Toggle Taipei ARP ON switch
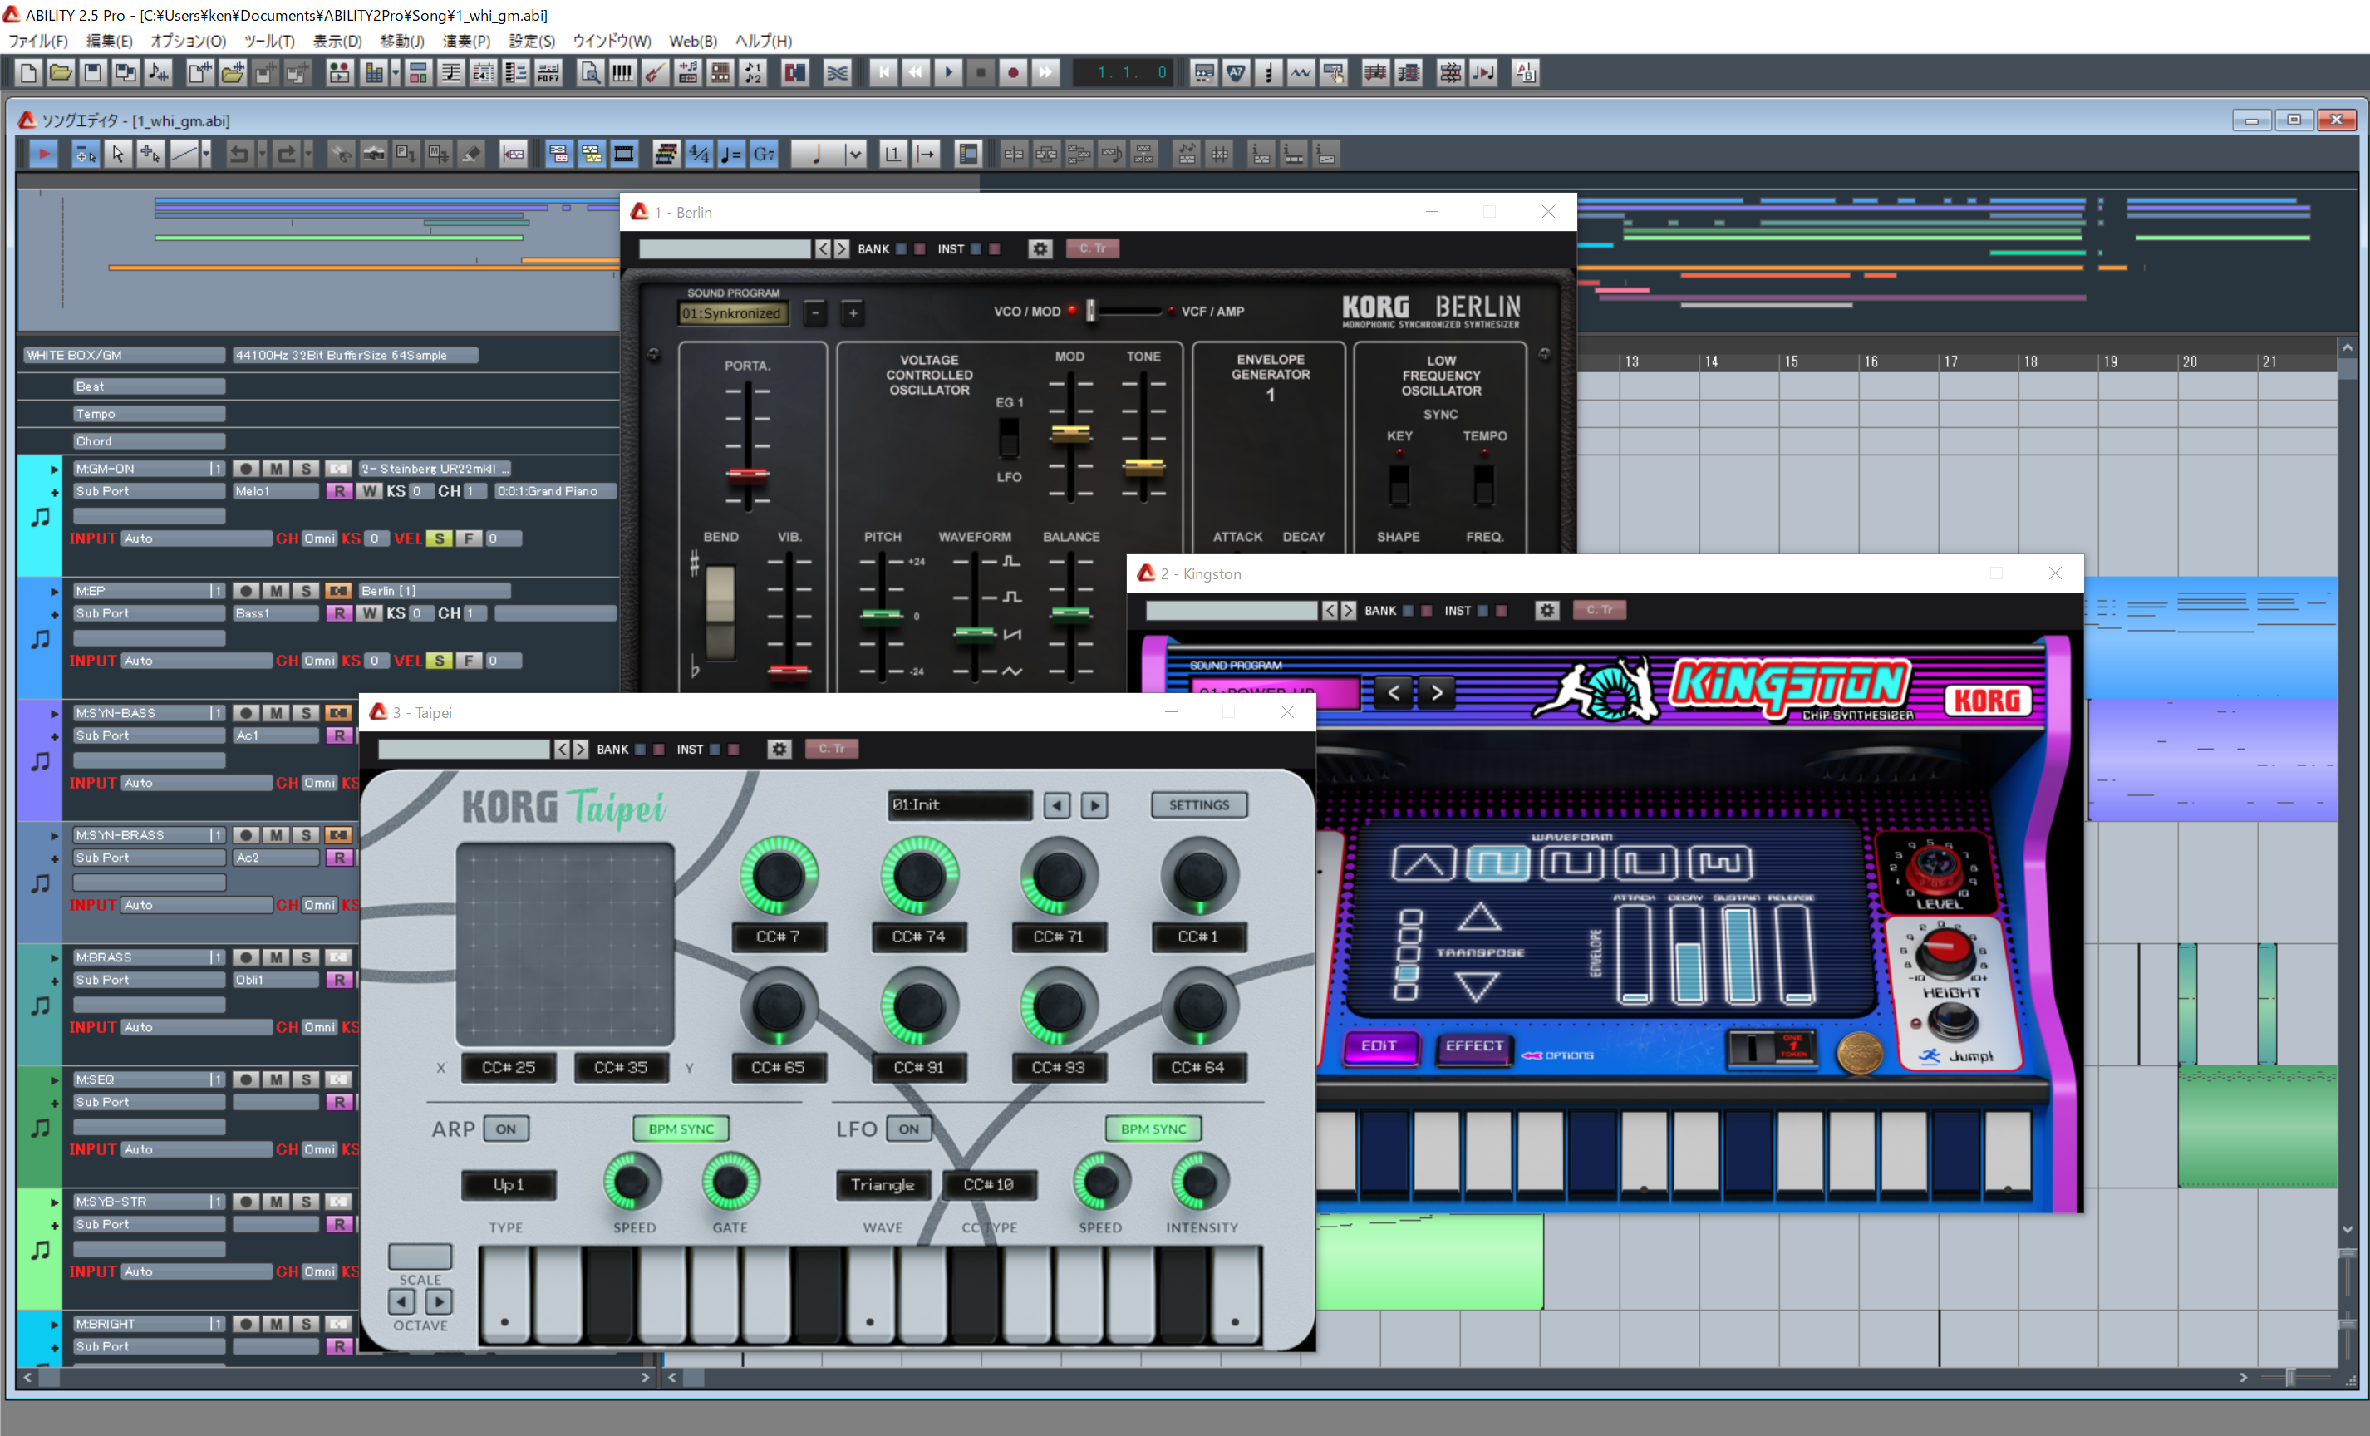Screen dimensions: 2370x1436 506,1129
